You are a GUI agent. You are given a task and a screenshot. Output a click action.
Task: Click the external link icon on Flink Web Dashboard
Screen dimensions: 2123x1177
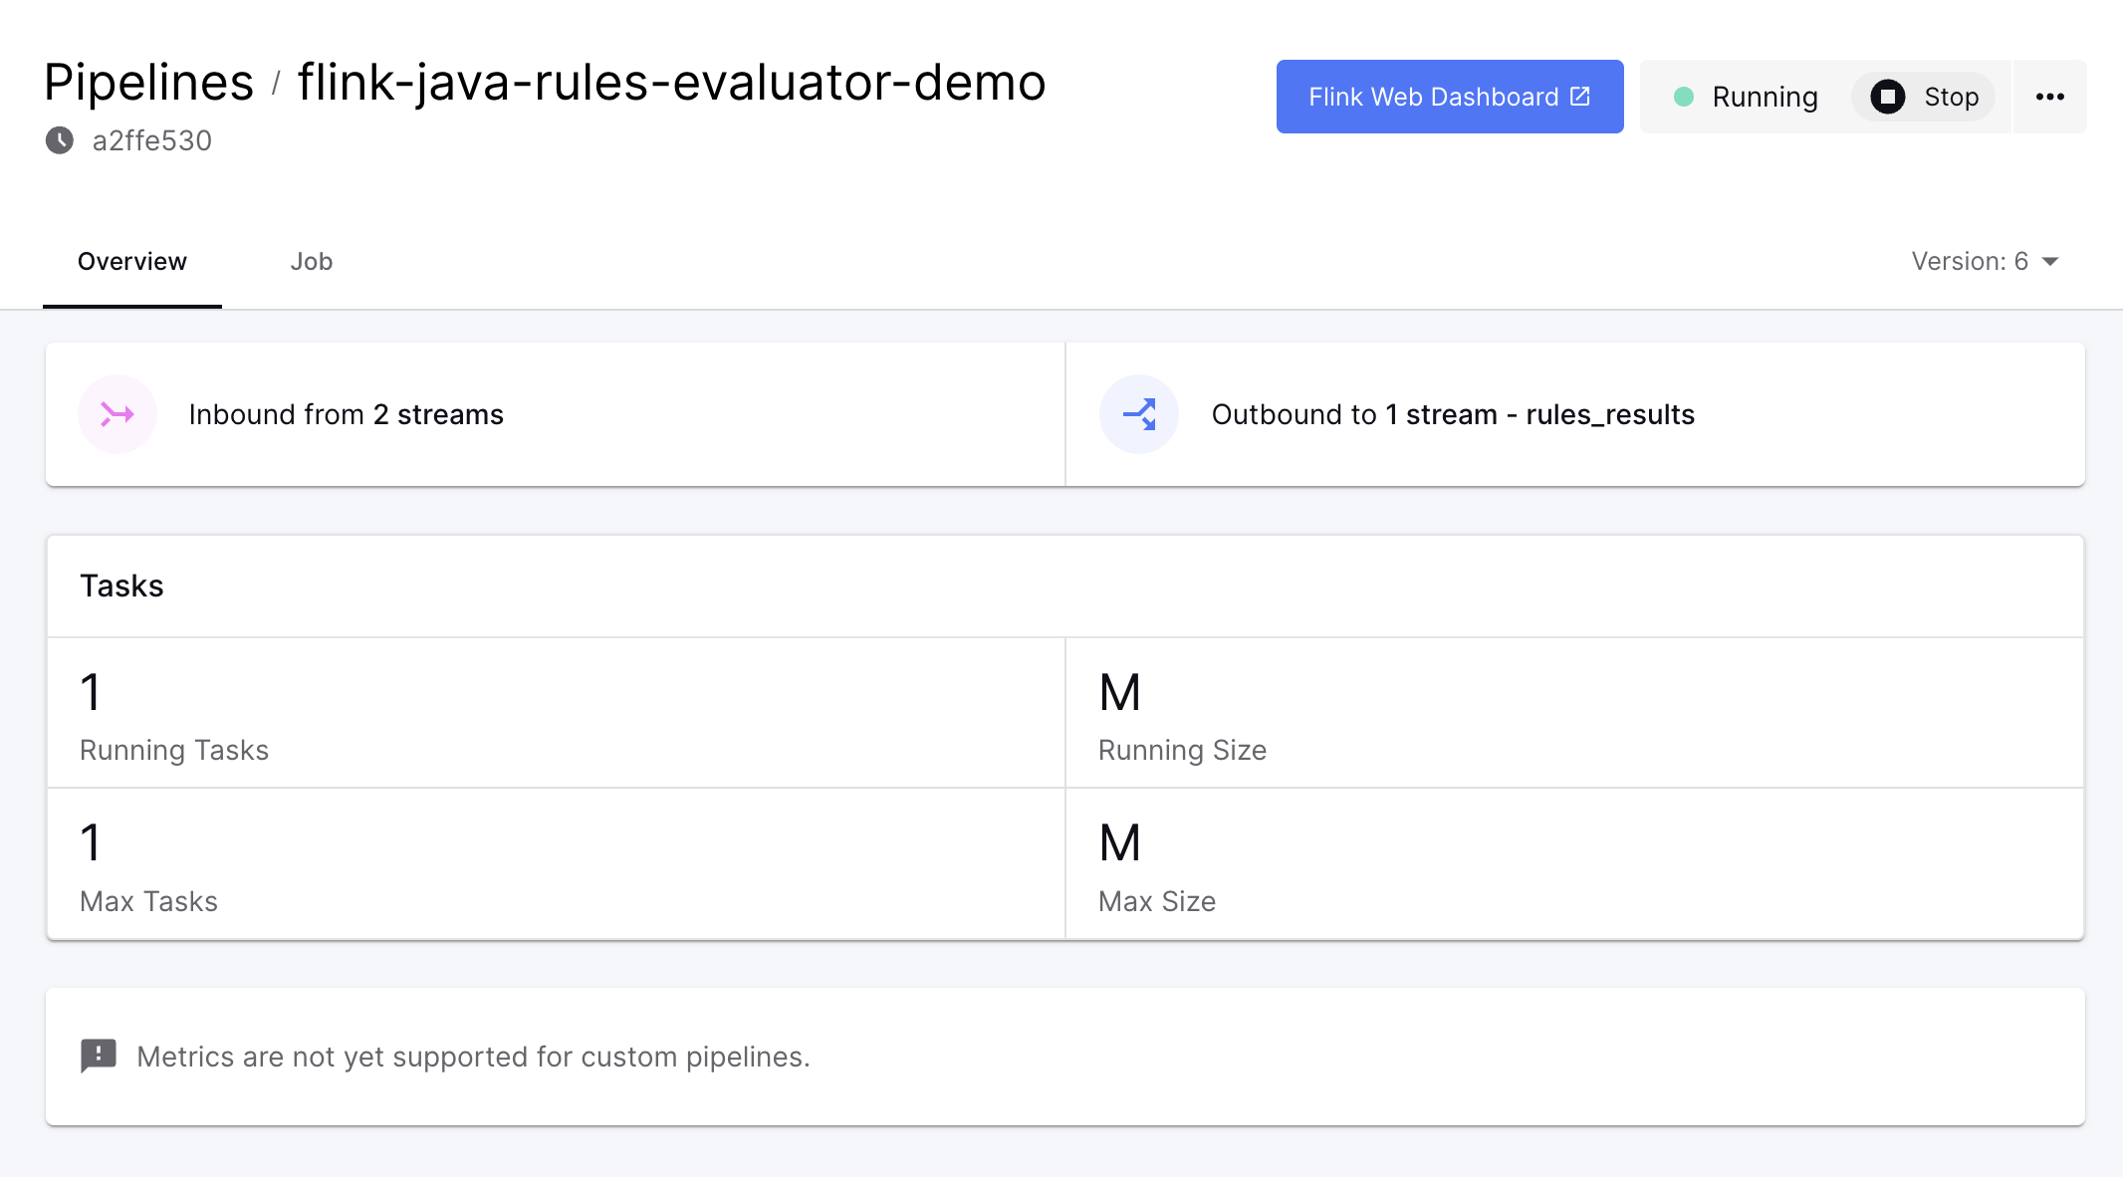coord(1580,96)
